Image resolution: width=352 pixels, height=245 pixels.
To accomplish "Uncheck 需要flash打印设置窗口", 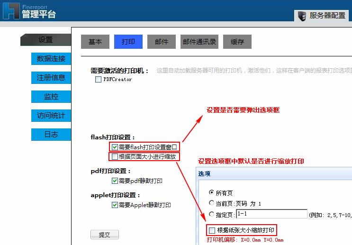I will coord(115,147).
